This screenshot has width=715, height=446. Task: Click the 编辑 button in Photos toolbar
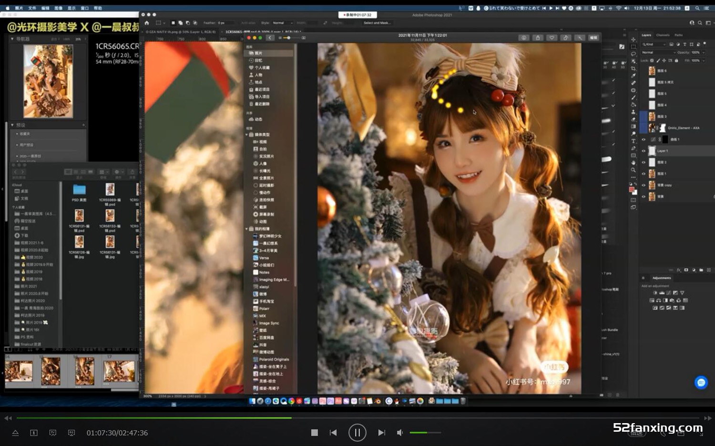click(593, 38)
